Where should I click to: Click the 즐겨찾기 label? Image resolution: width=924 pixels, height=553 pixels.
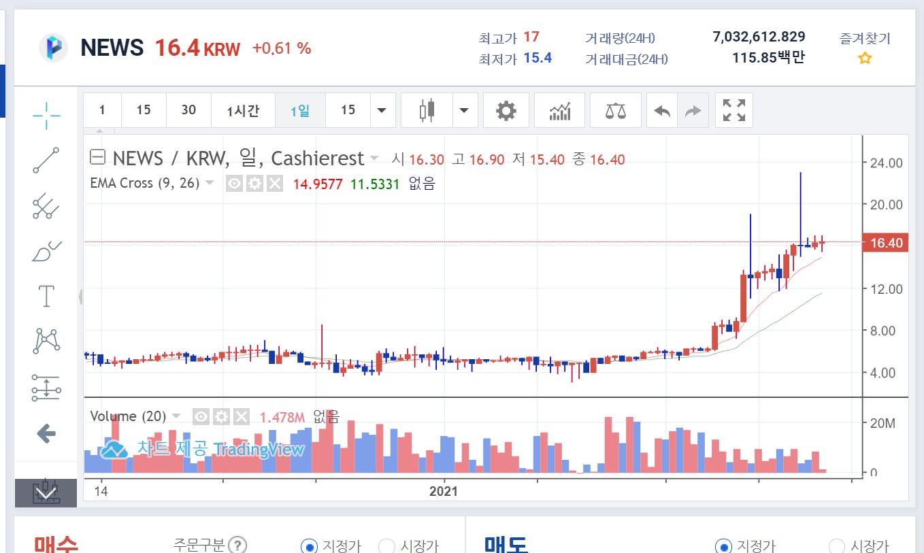pyautogui.click(x=865, y=39)
